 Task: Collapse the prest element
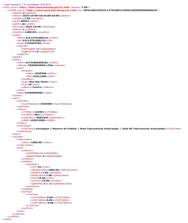pyautogui.click(x=10, y=35)
